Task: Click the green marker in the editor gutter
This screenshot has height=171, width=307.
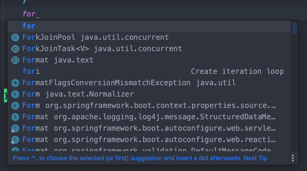Action: tap(5, 95)
